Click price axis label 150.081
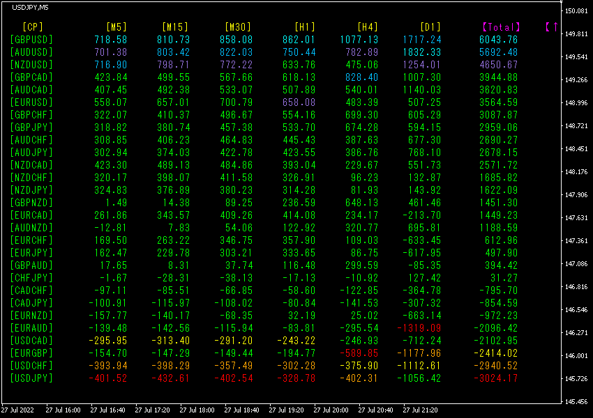 pos(576,11)
